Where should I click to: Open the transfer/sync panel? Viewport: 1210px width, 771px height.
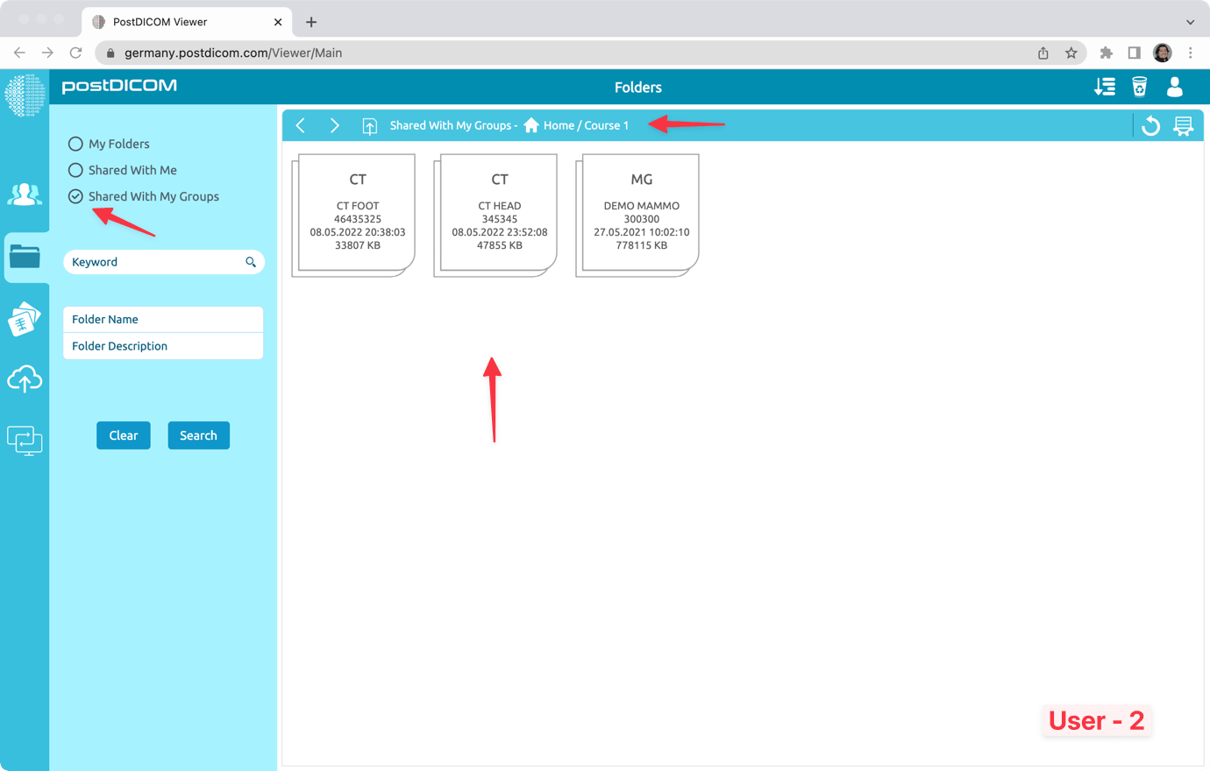coord(25,440)
